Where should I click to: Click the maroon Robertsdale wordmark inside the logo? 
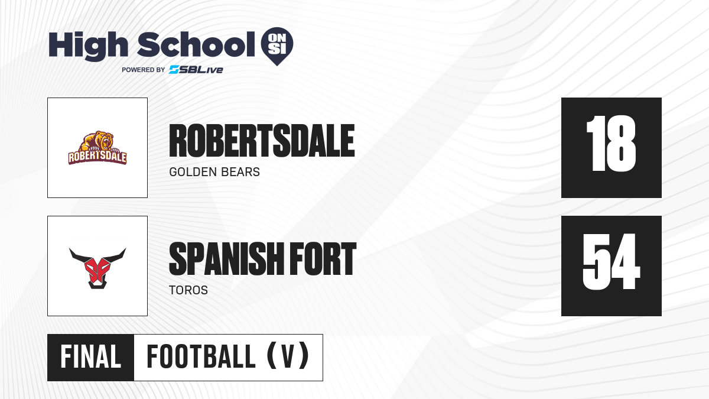click(97, 158)
